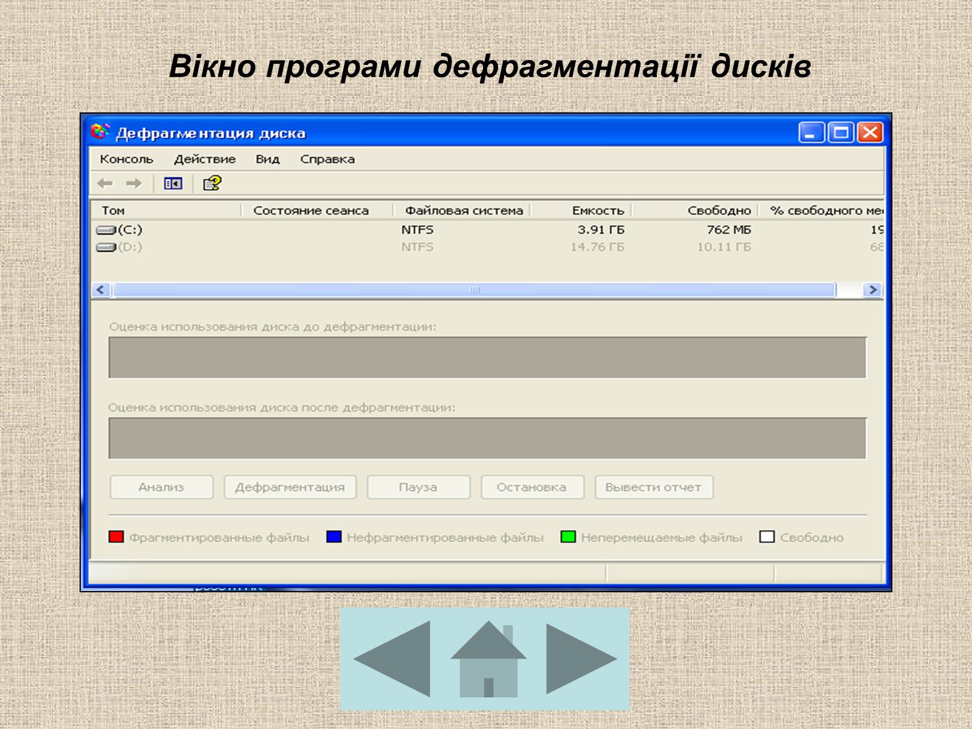Open the Help properties toolbar icon
The height and width of the screenshot is (729, 972).
(212, 183)
